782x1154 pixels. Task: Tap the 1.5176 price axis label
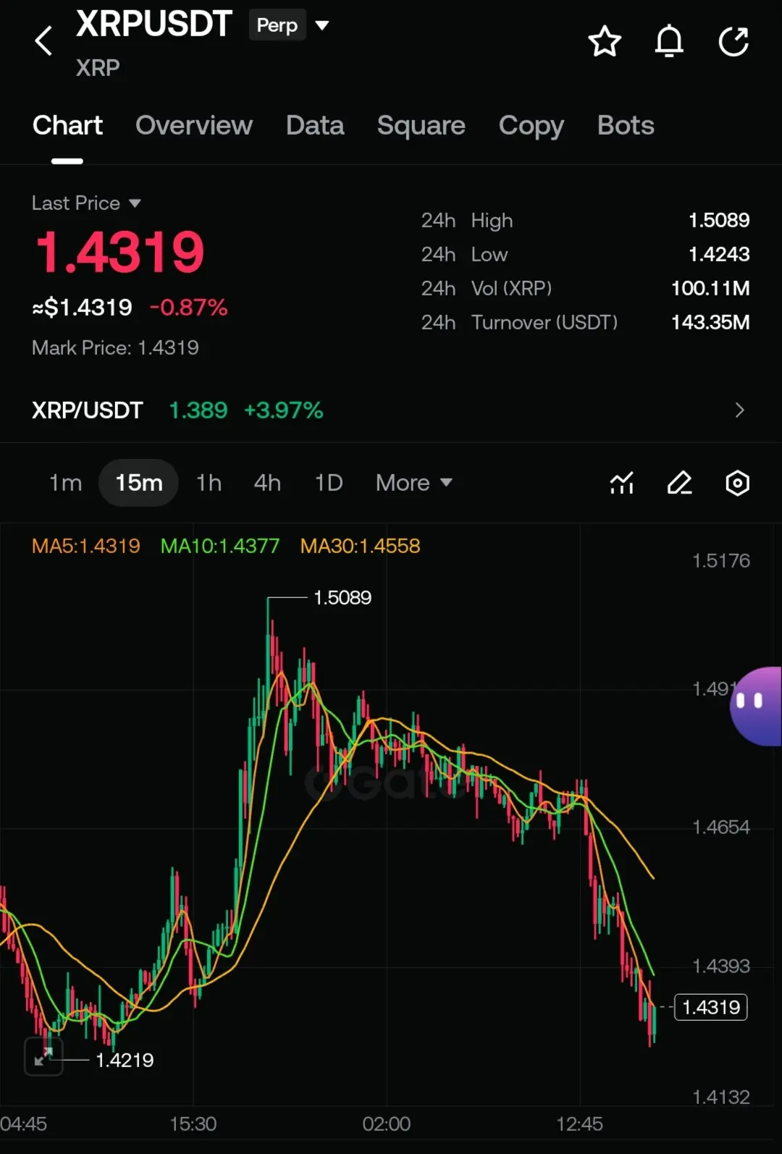(721, 560)
